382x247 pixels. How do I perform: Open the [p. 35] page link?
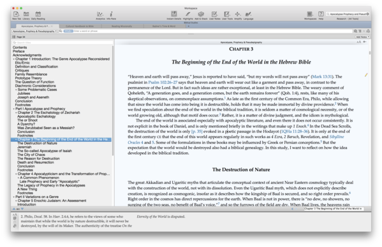197,131
